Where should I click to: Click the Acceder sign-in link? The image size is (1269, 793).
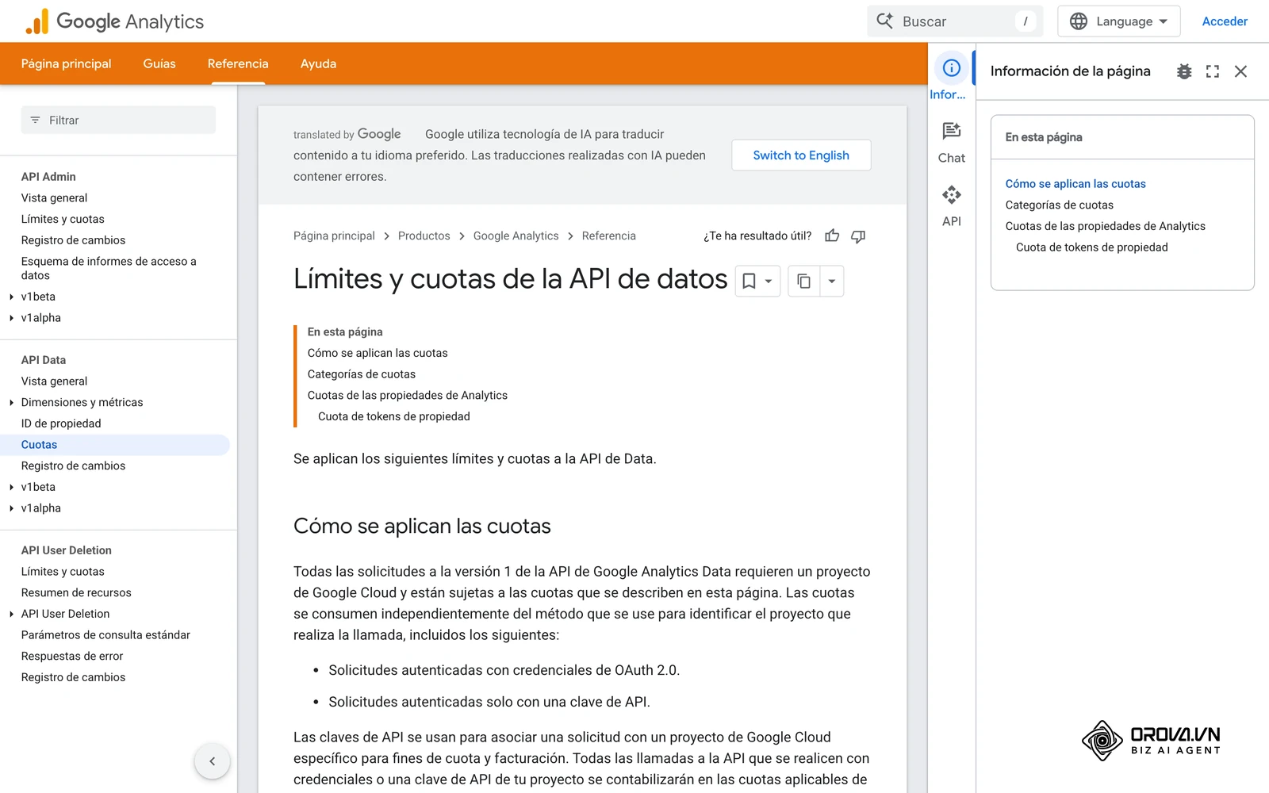[x=1225, y=21]
